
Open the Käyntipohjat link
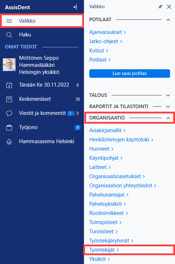pyautogui.click(x=106, y=158)
